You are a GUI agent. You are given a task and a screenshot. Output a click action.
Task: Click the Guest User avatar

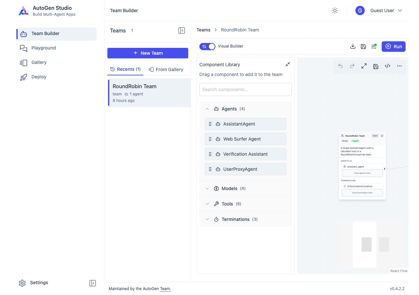360,10
